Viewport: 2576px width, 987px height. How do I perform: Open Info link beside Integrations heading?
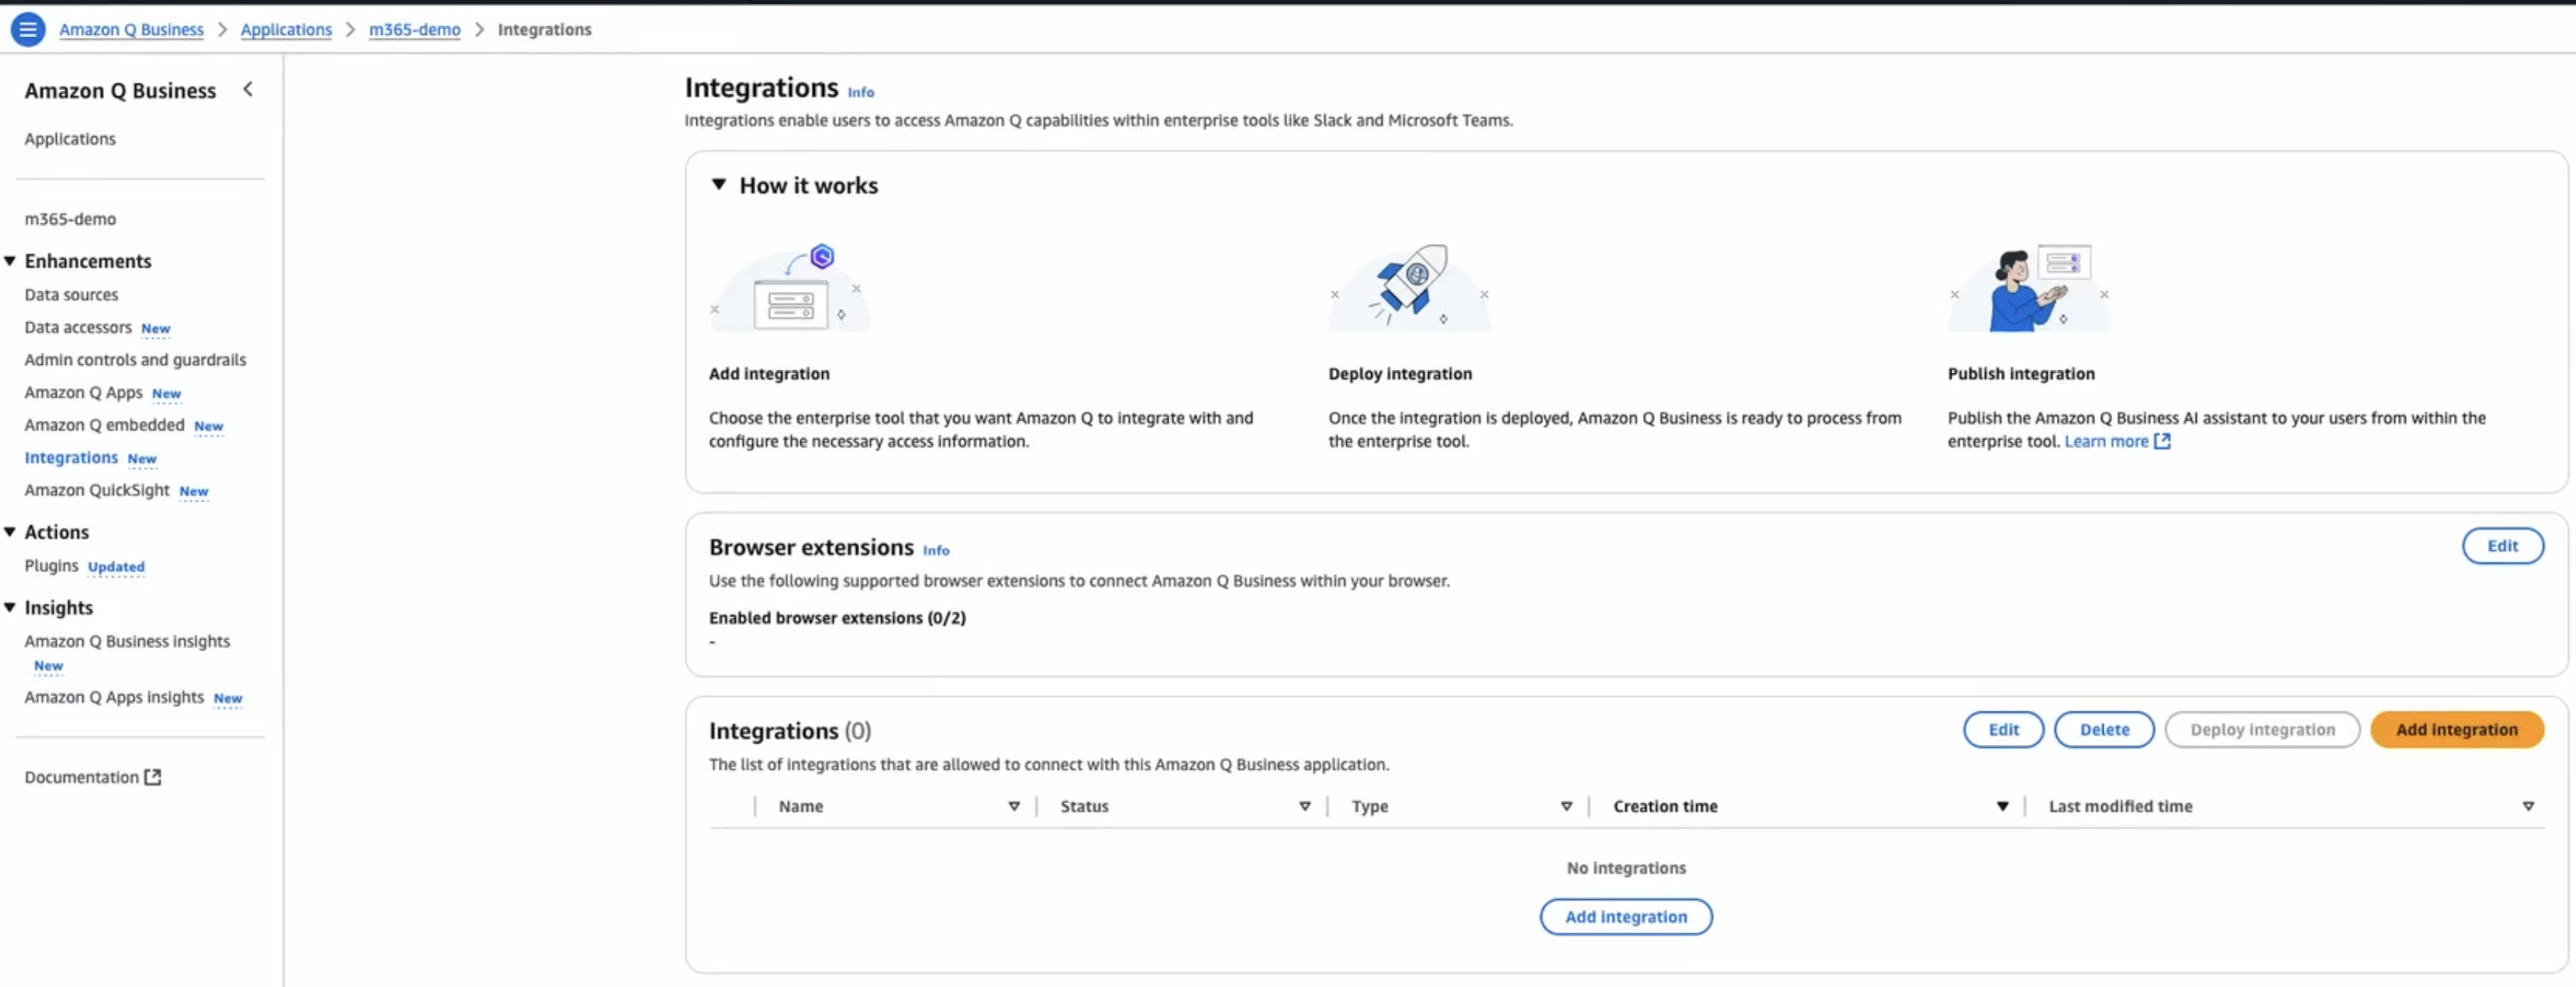coord(860,92)
